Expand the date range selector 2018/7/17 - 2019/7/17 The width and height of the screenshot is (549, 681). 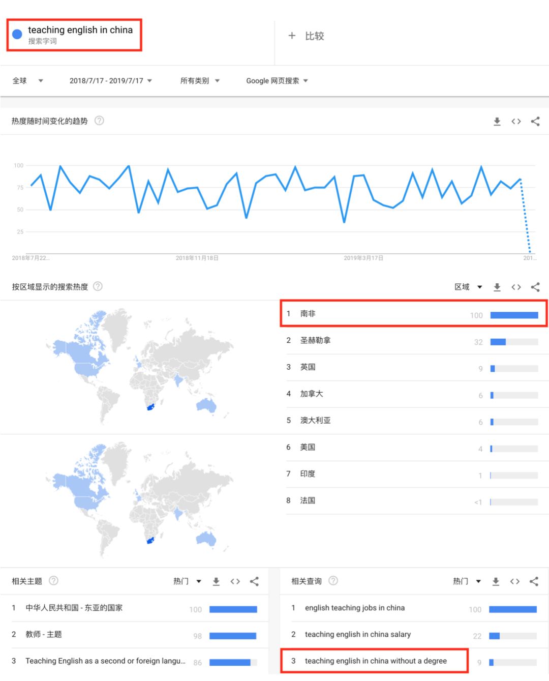click(x=110, y=80)
